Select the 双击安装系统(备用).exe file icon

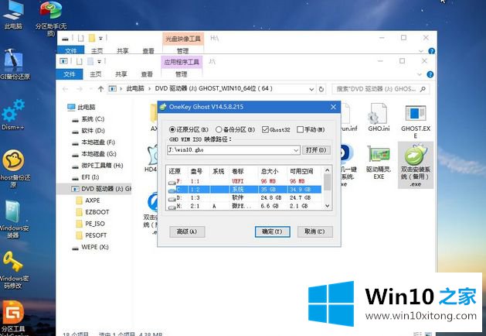(x=416, y=165)
